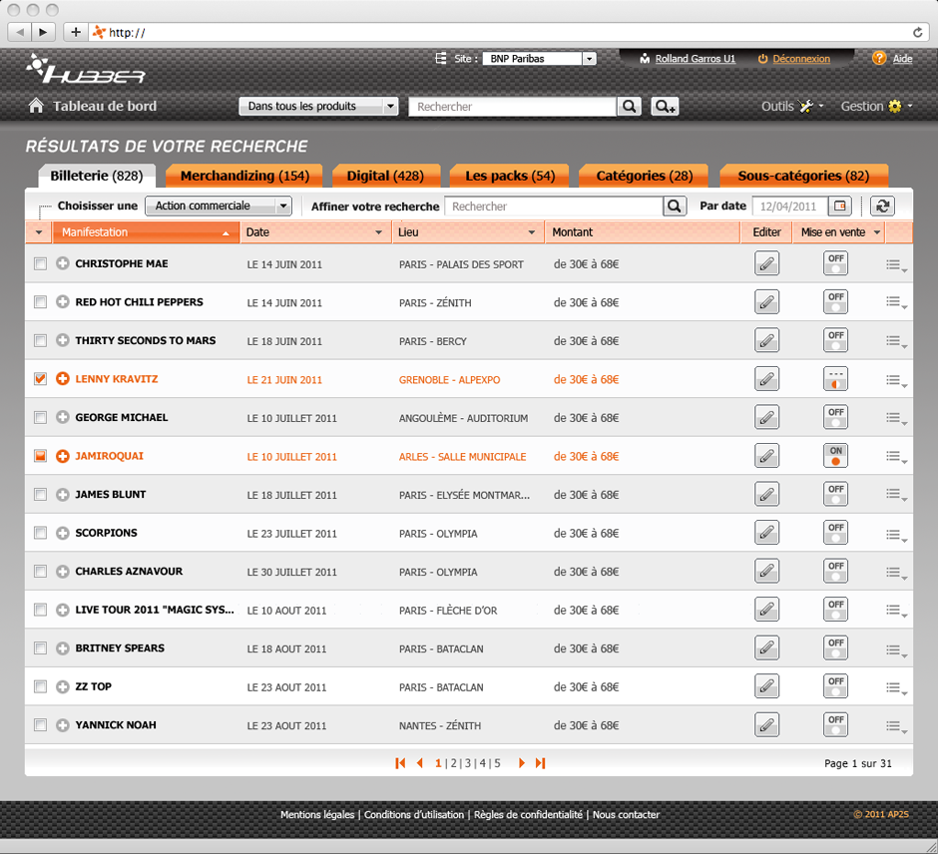
Task: Open the Tableau de bord home icon
Action: (x=36, y=106)
